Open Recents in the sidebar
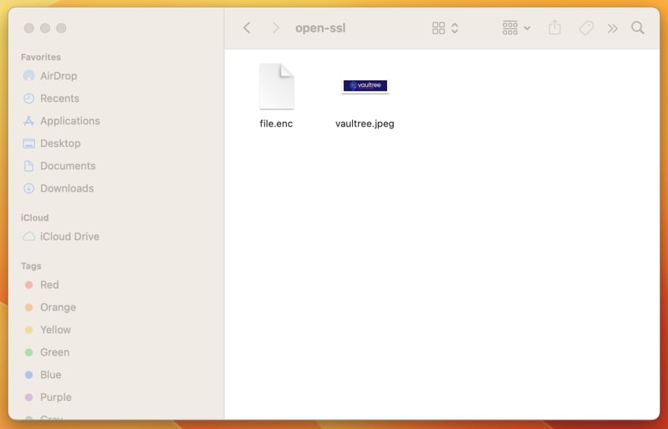This screenshot has width=668, height=429. click(x=60, y=99)
